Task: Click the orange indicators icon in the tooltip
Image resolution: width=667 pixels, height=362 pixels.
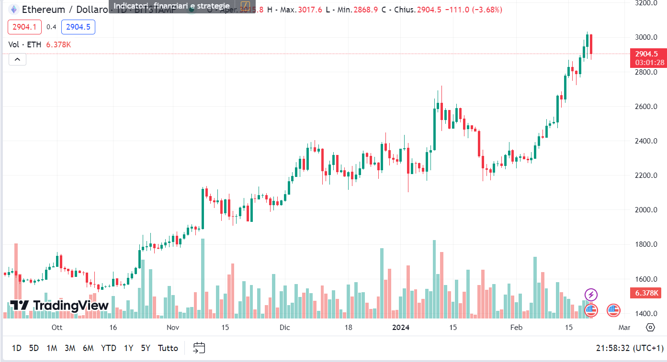Action: tap(244, 6)
